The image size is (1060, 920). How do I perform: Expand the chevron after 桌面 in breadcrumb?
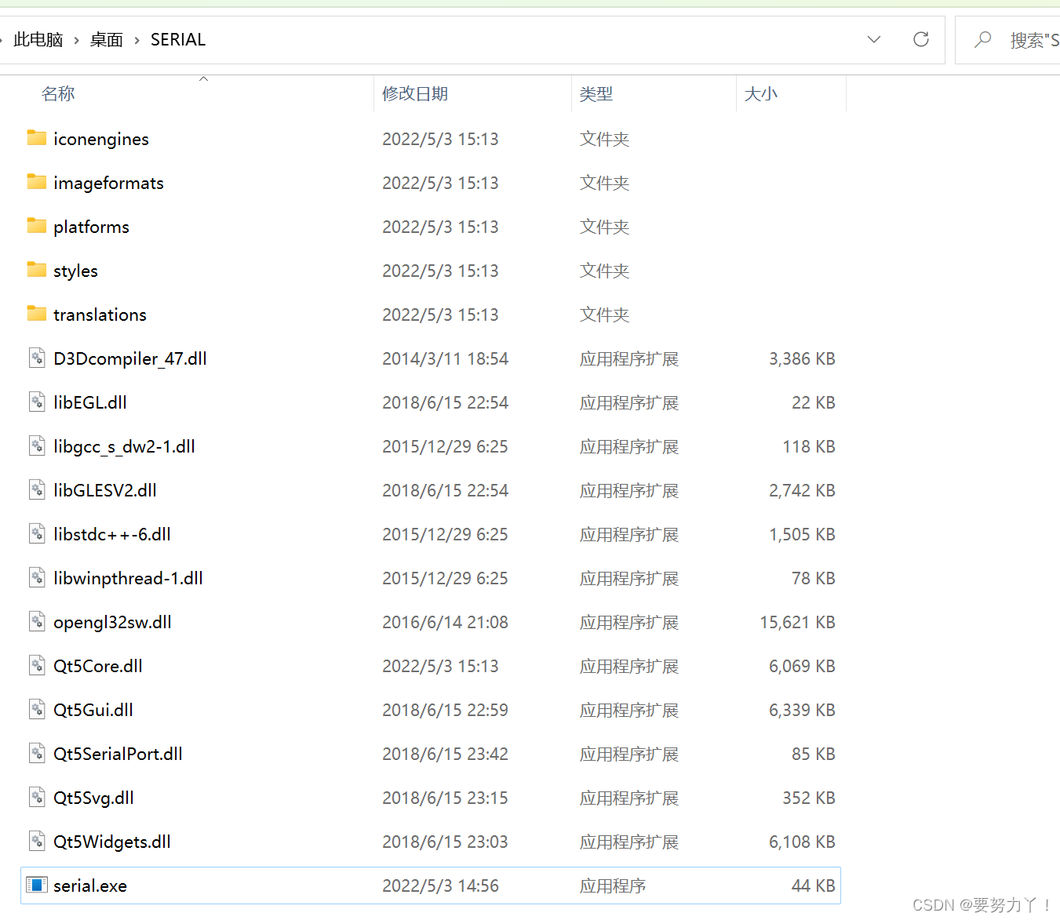coord(137,40)
